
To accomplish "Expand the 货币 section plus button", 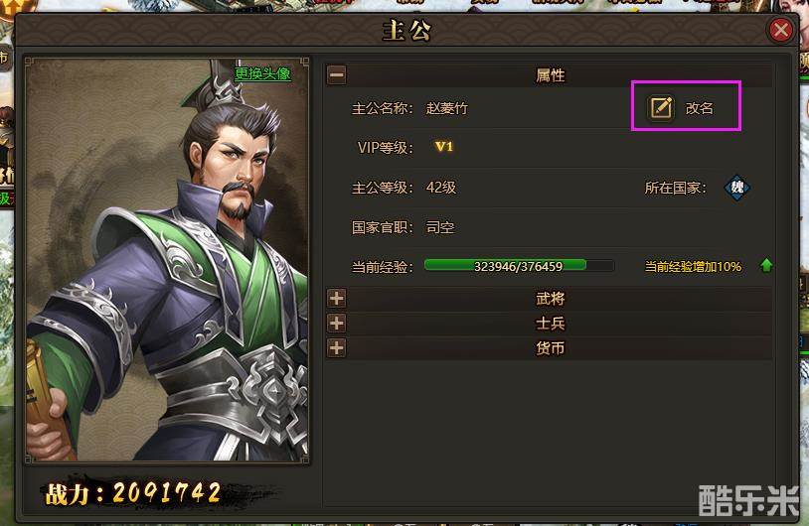I will click(336, 348).
